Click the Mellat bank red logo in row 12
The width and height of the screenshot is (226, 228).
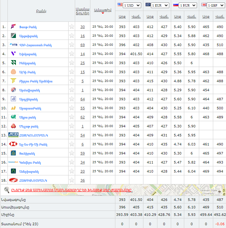click(x=13, y=126)
